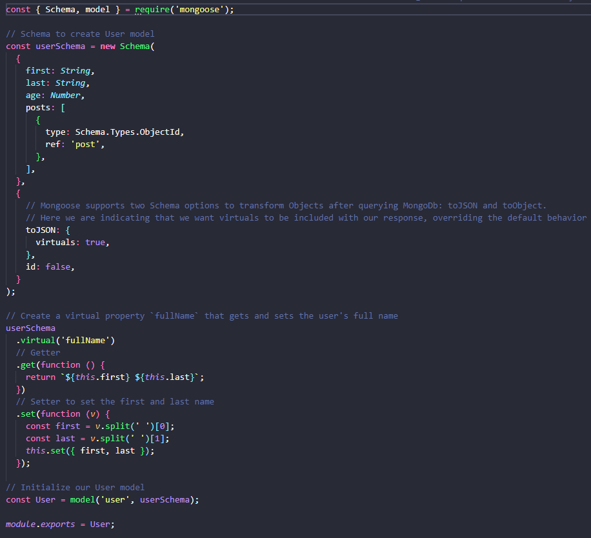Place cursor on "const userSchema = new Schema("
The width and height of the screenshot is (591, 538).
click(80, 46)
